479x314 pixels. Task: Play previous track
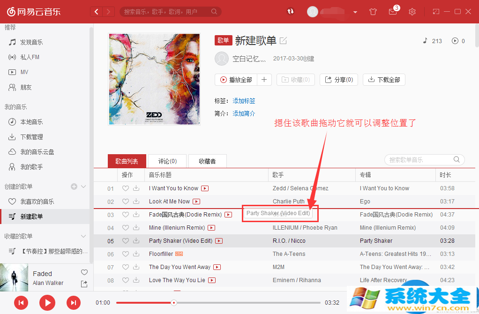(x=21, y=303)
